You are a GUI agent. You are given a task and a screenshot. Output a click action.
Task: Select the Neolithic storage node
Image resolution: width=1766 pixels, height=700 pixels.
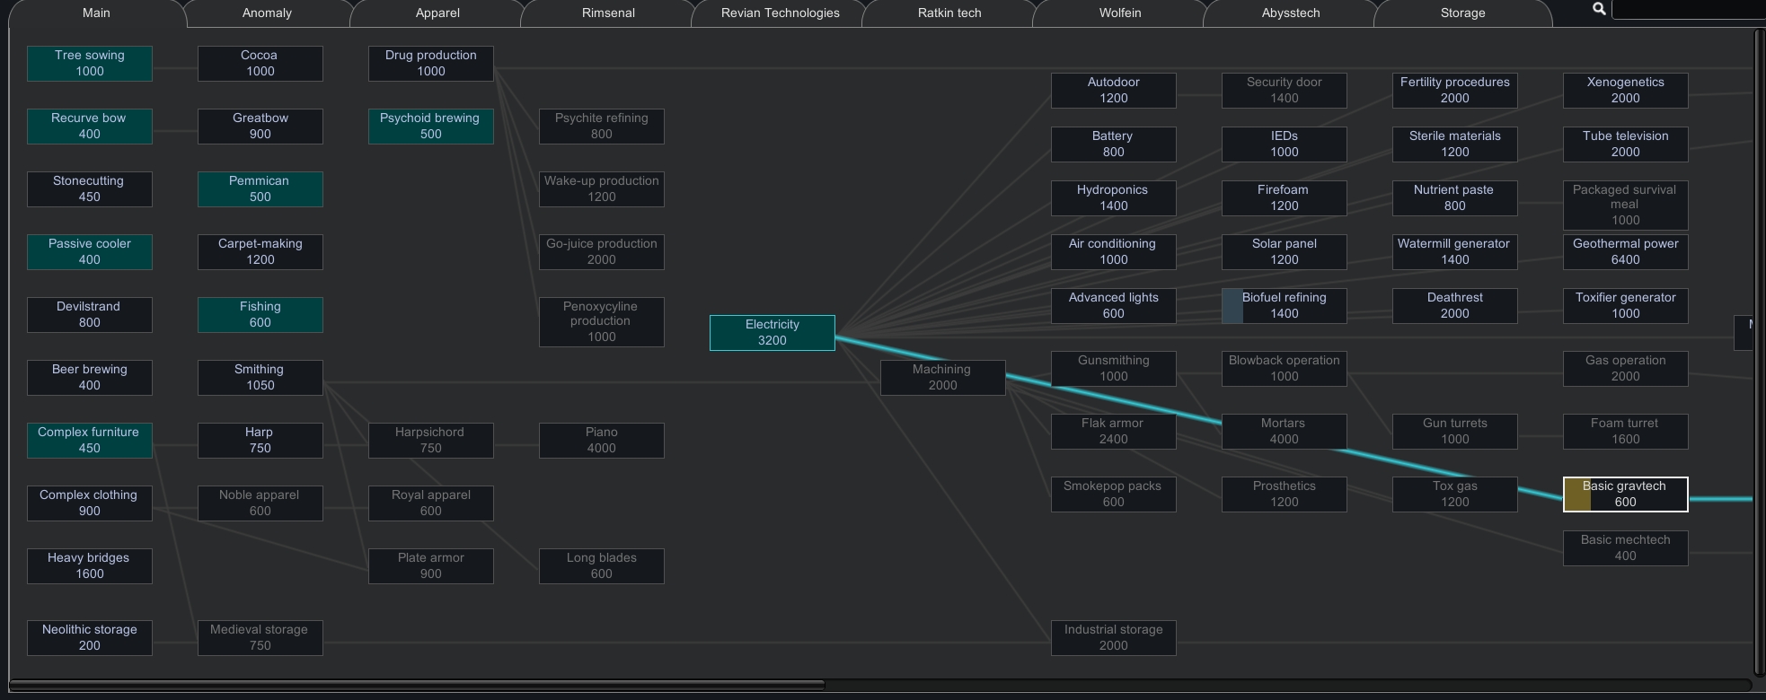90,638
